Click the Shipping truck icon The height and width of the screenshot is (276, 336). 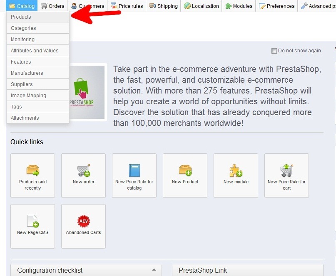[x=152, y=6]
